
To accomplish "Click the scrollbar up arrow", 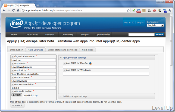I will click(x=171, y=15).
